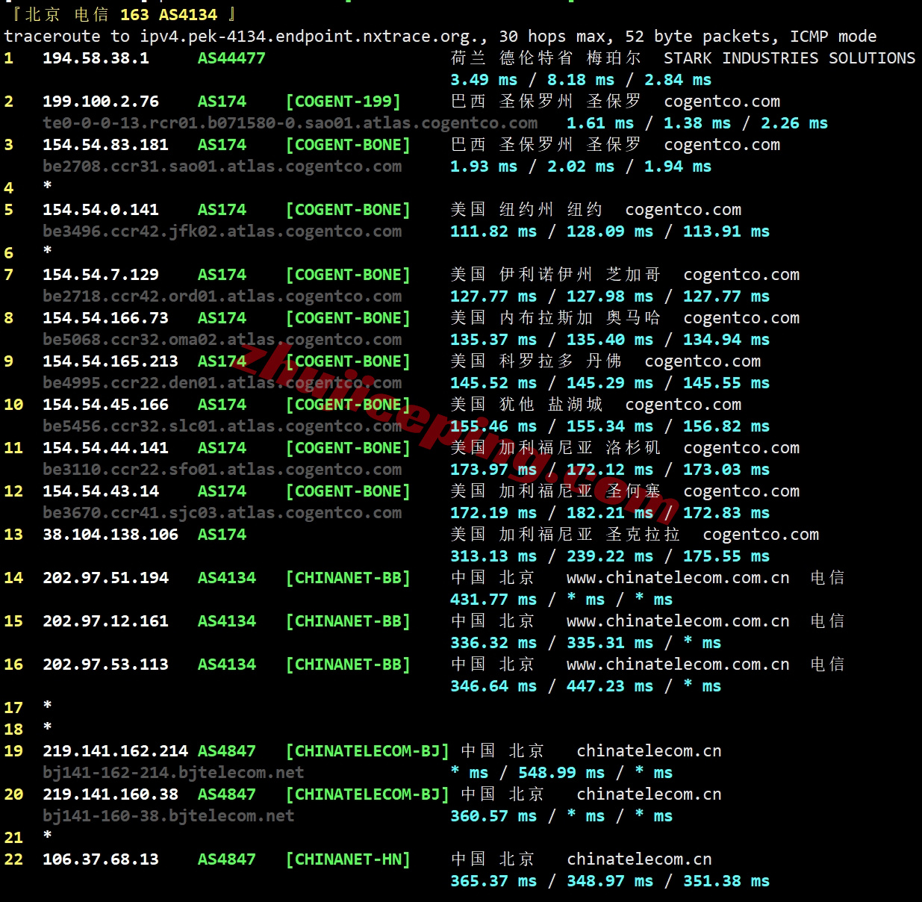Screen dimensions: 922x902
Task: Click hop 15 IP address 202.97.12.161
Action: [x=105, y=620]
